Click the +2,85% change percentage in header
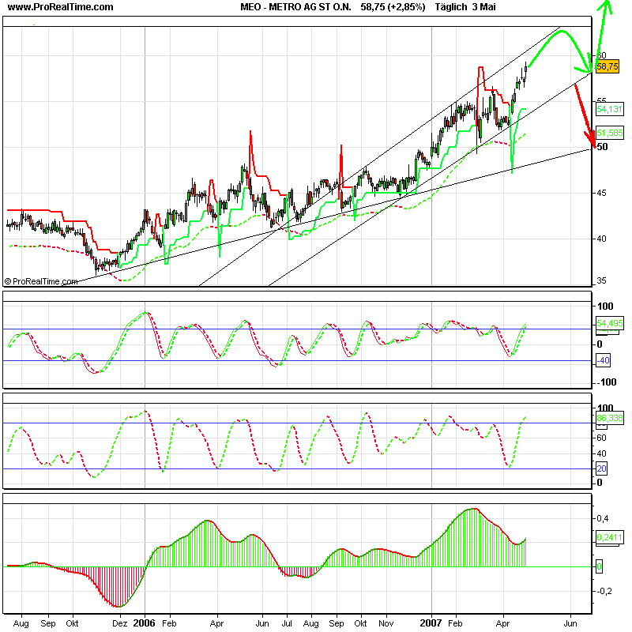 pos(405,7)
